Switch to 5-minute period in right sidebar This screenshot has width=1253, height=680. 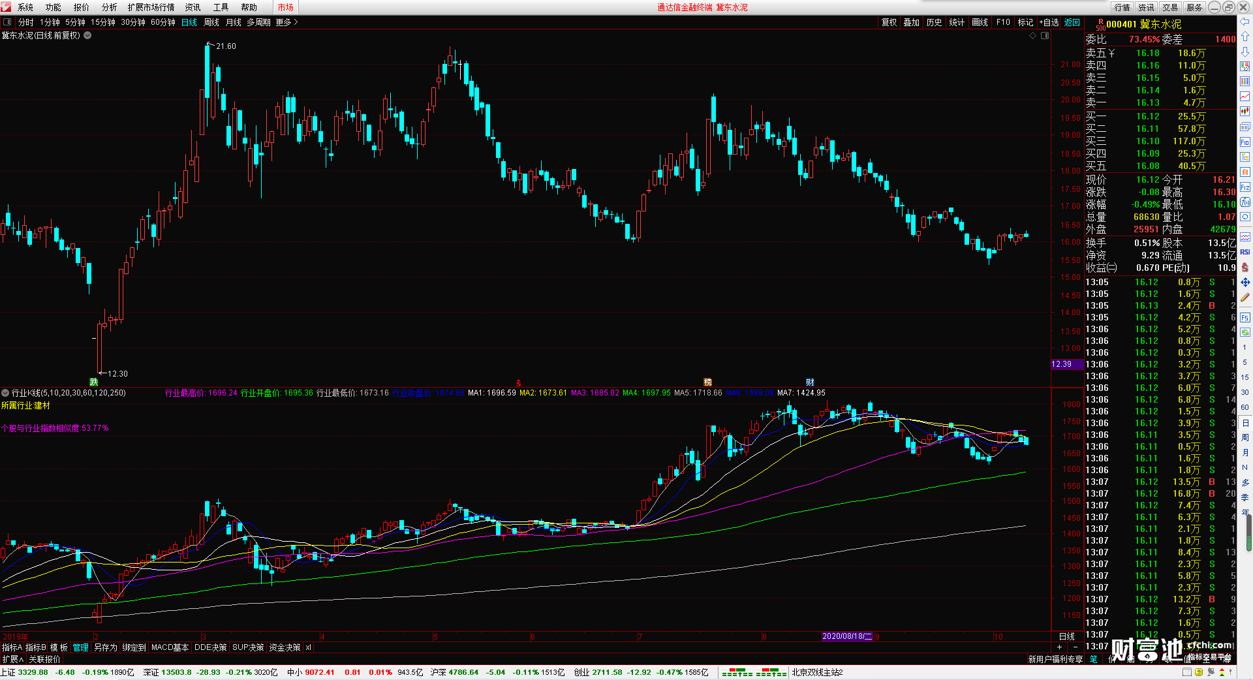tap(1245, 362)
